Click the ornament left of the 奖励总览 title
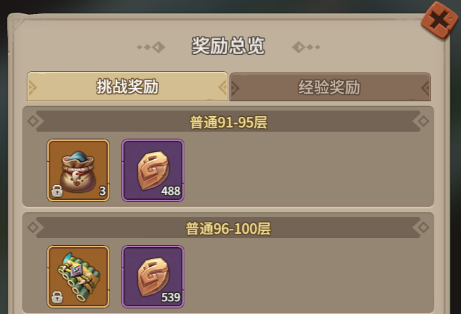461x314 pixels. tap(151, 47)
